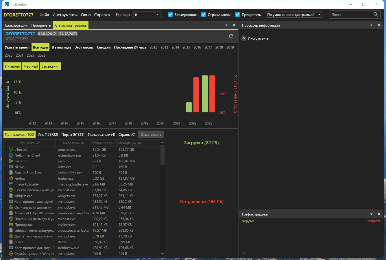
Task: Click the applications list vertical scrollbar
Action: pyautogui.click(x=162, y=155)
